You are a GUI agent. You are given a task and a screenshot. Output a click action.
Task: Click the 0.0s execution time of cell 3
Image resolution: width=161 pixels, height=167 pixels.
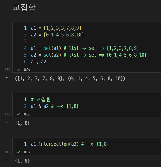coord(27,114)
